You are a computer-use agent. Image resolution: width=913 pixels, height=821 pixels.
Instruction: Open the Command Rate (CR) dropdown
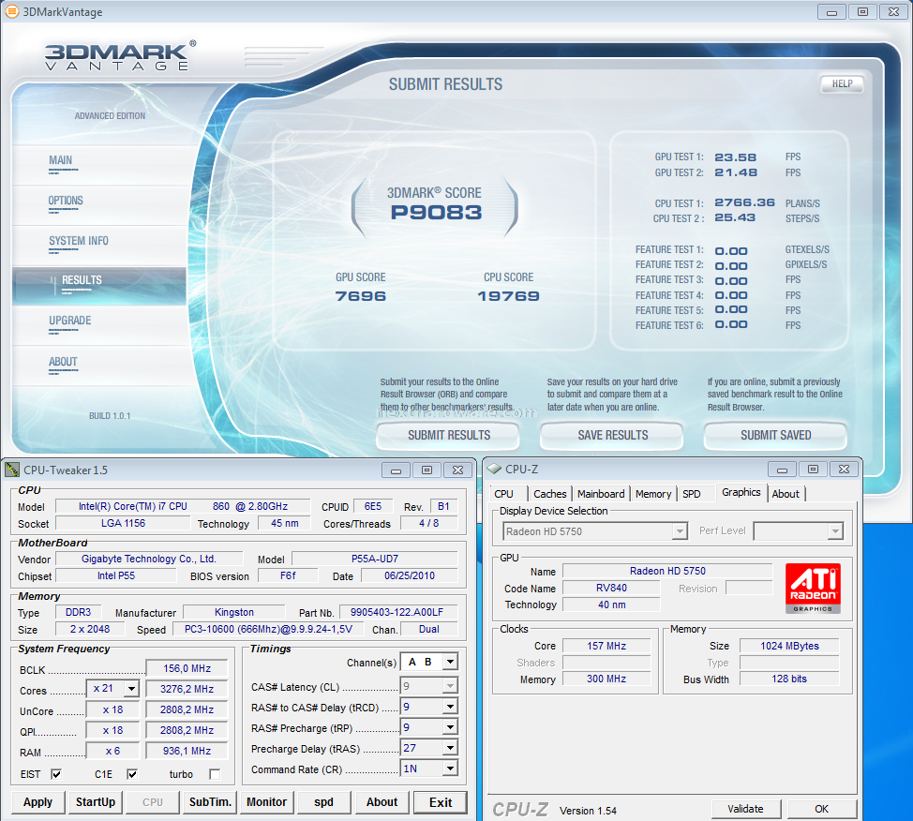tap(450, 769)
